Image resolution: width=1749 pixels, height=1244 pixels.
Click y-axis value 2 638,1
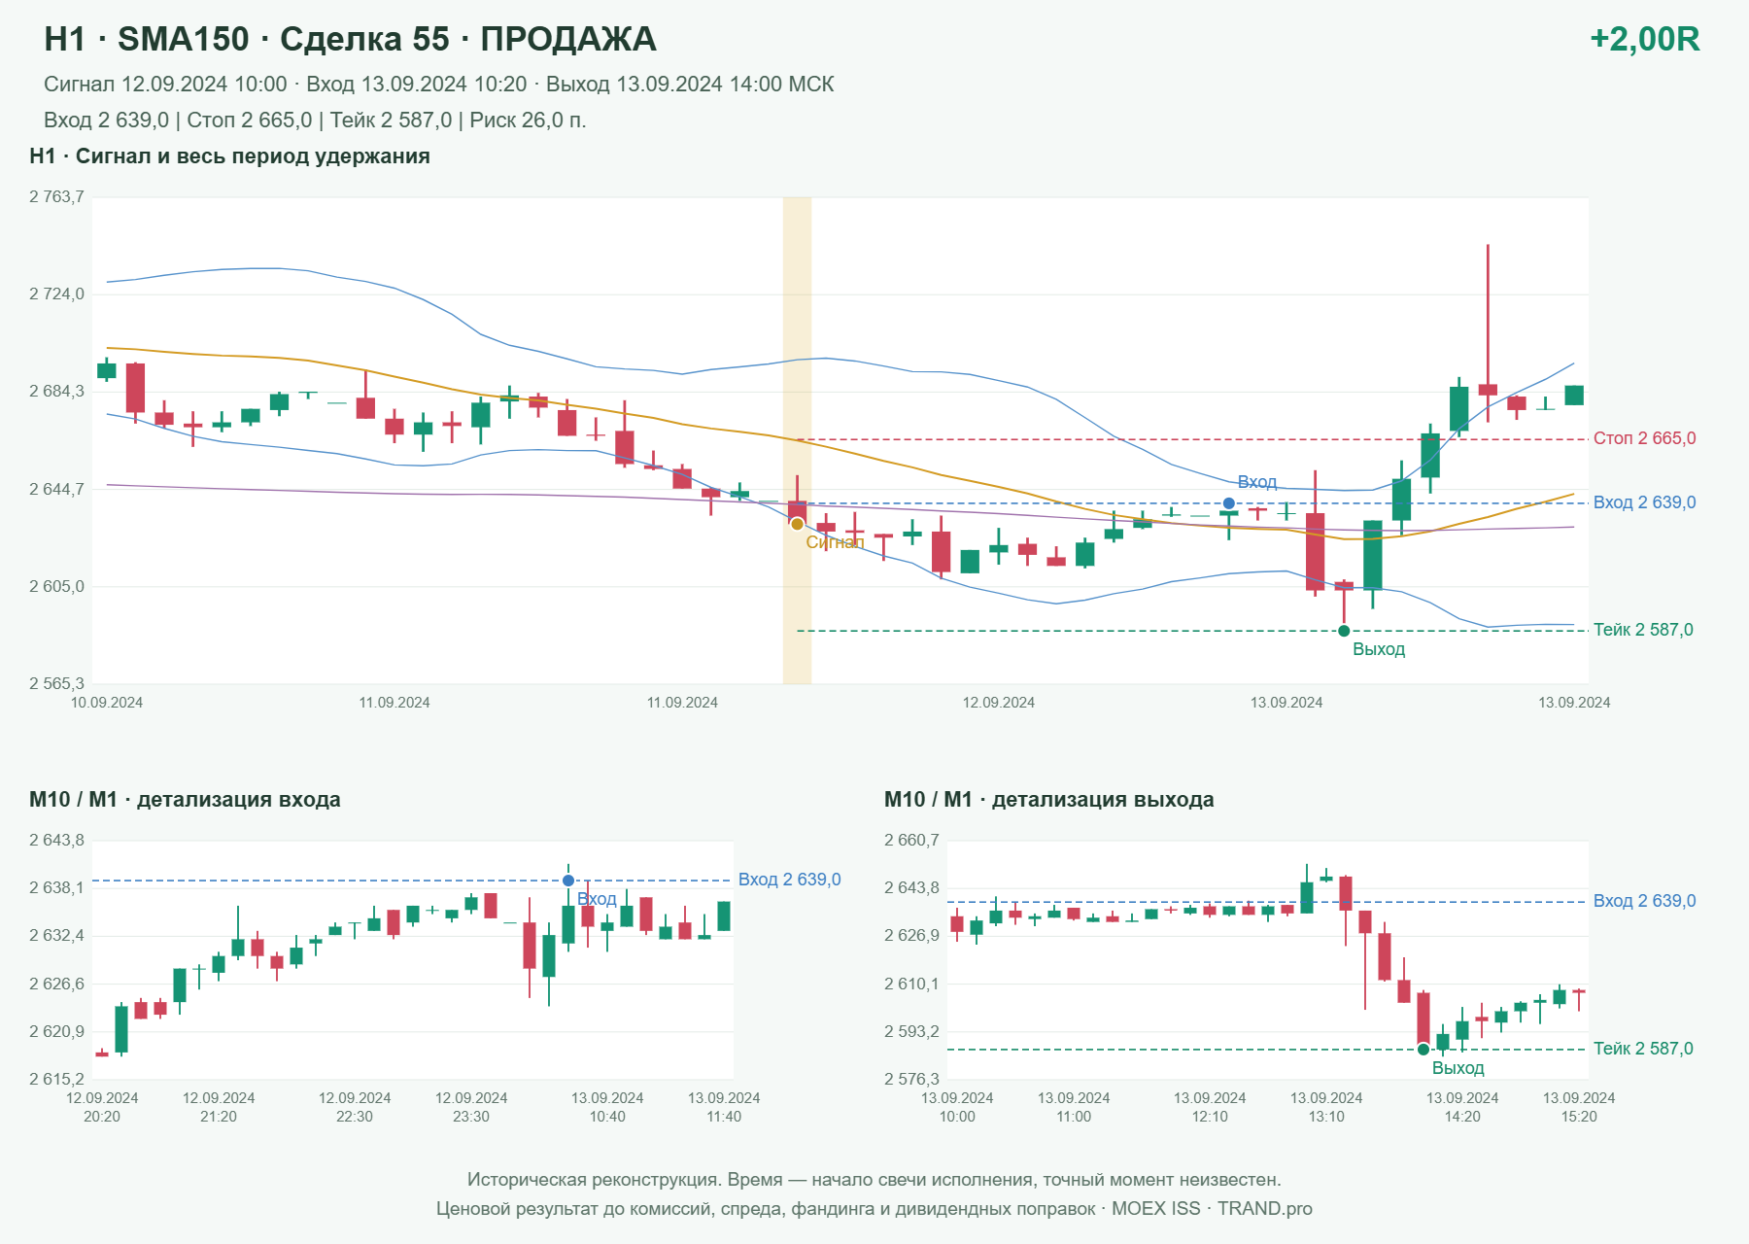[x=56, y=887]
